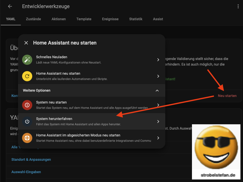Open the Aktionen tab
This screenshot has width=243, height=182.
pos(59,19)
